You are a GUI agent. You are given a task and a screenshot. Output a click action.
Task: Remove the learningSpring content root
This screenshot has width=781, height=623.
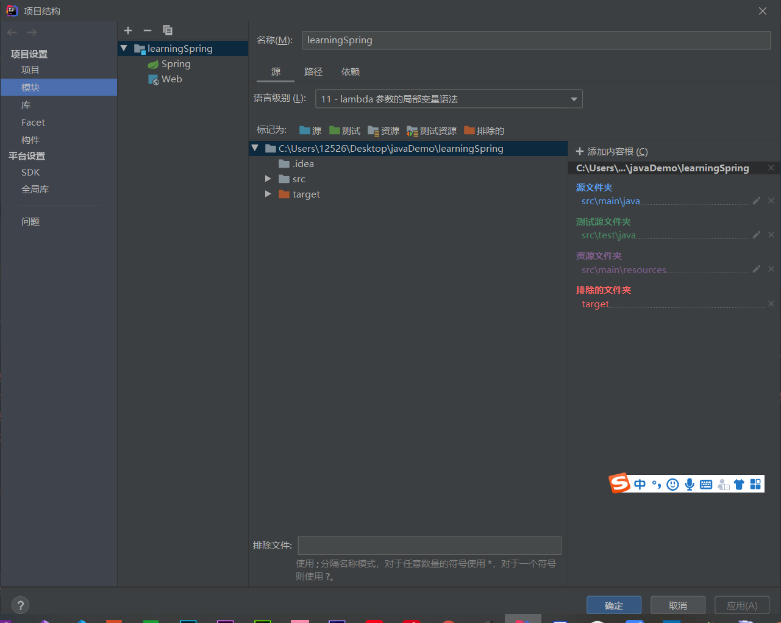pyautogui.click(x=771, y=168)
